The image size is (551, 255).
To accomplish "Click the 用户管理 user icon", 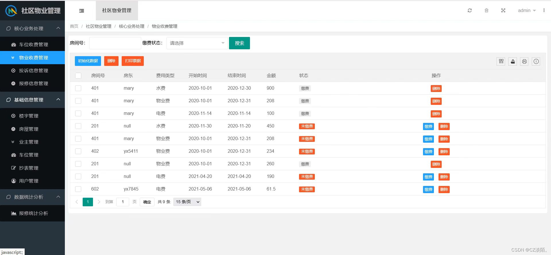I will point(13,181).
